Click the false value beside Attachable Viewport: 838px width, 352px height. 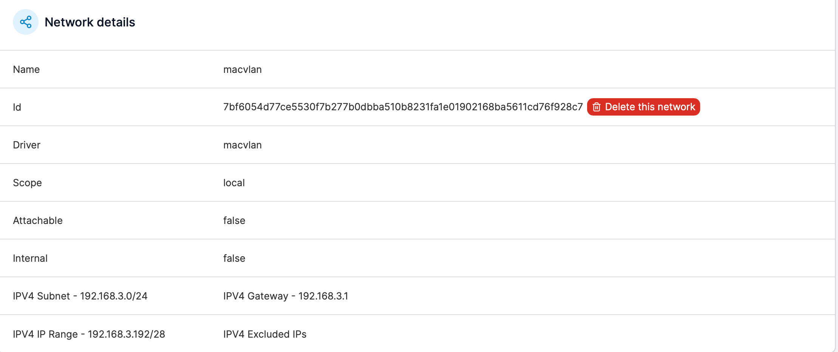pyautogui.click(x=234, y=221)
